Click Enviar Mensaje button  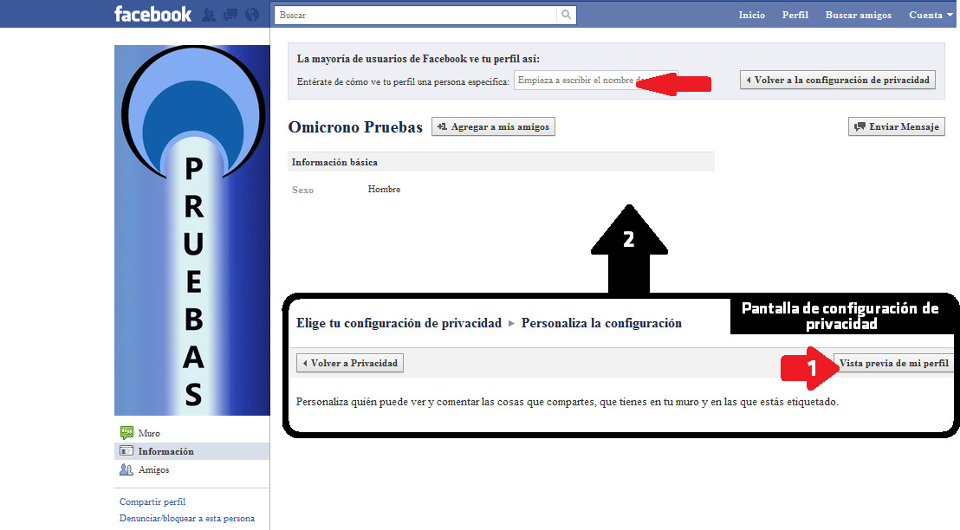coord(897,126)
